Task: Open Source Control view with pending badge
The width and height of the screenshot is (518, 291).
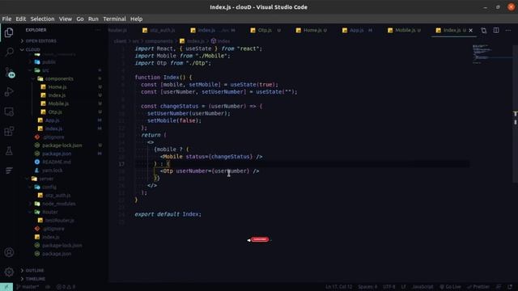Action: [9, 72]
